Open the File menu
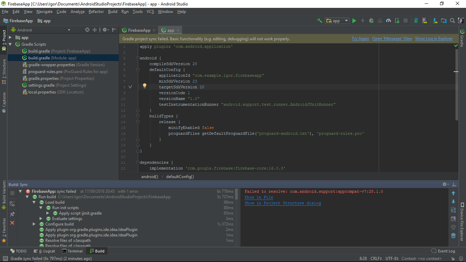Image resolution: width=466 pixels, height=262 pixels. pos(5,12)
